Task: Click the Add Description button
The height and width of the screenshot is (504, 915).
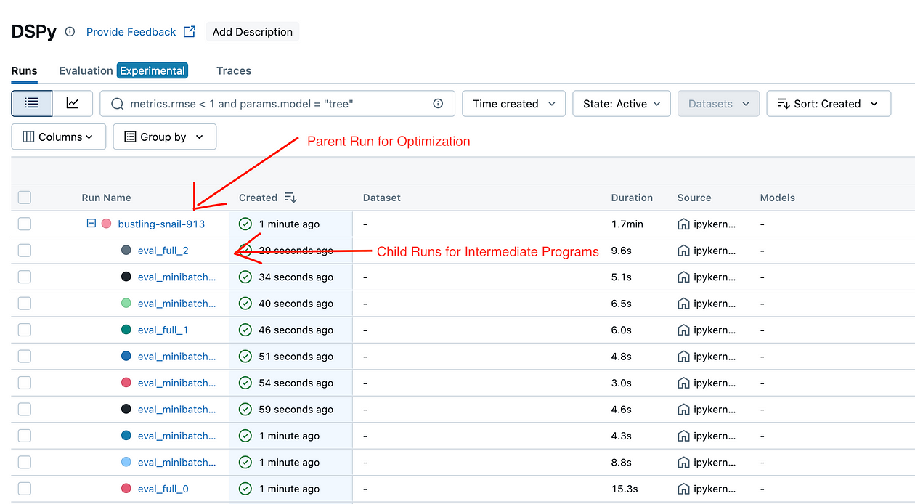Action: click(252, 31)
